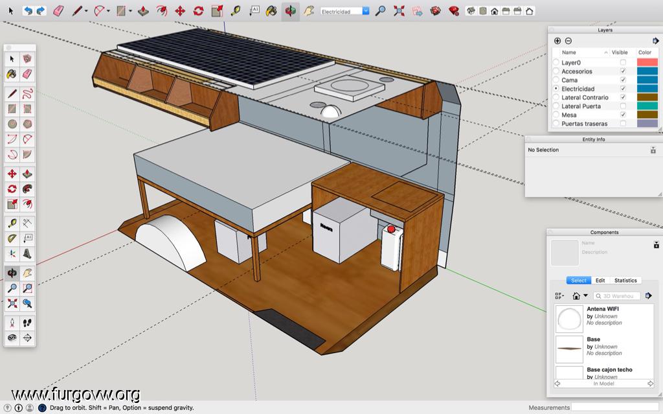Show the Puertas traseras layer
Screen dimensions: 663x414
[623, 124]
